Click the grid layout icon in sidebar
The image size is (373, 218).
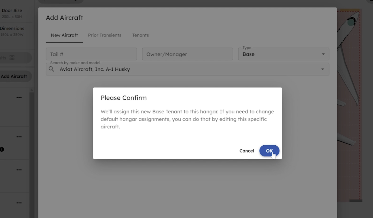[12, 58]
